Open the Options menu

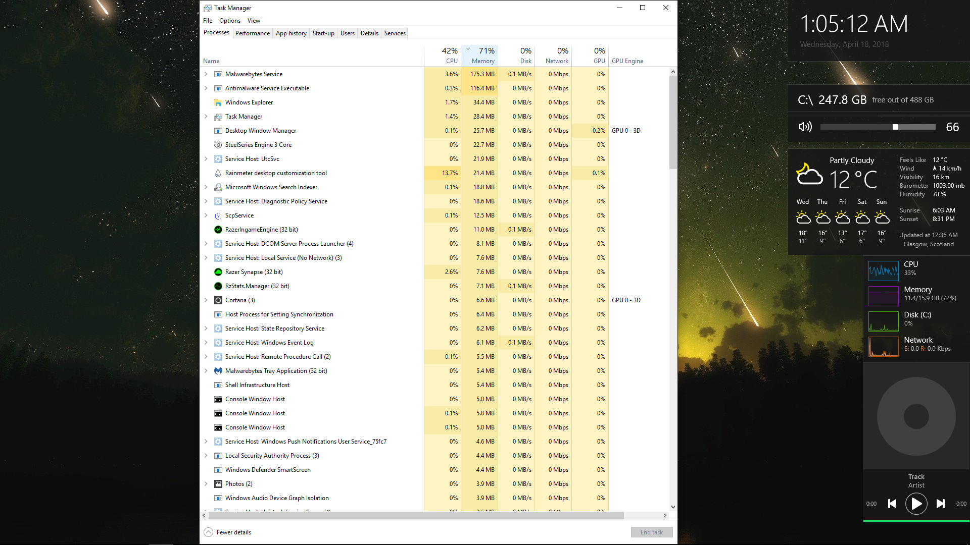(230, 21)
